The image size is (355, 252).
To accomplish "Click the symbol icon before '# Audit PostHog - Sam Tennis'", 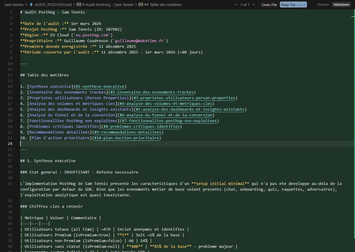I will pyautogui.click(x=79, y=5).
